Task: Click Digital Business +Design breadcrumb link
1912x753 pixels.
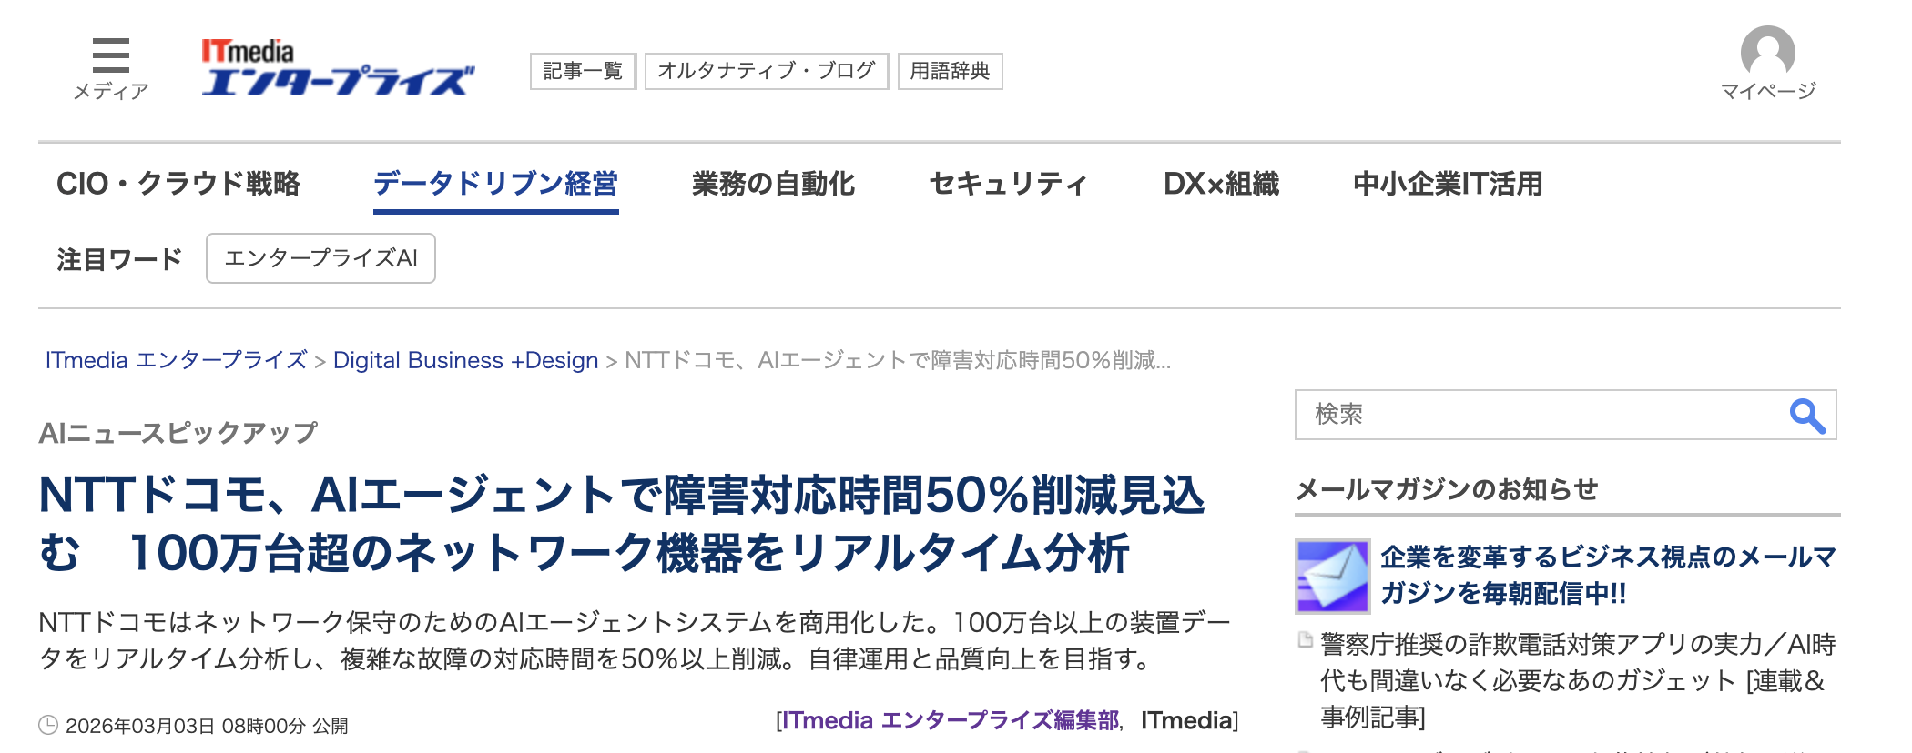Action: coord(465,360)
